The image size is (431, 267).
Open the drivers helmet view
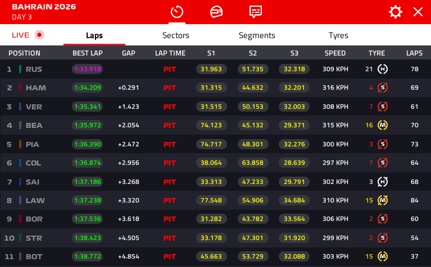[x=216, y=12]
